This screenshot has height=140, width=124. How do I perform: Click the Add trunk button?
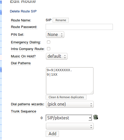coord(52,134)
